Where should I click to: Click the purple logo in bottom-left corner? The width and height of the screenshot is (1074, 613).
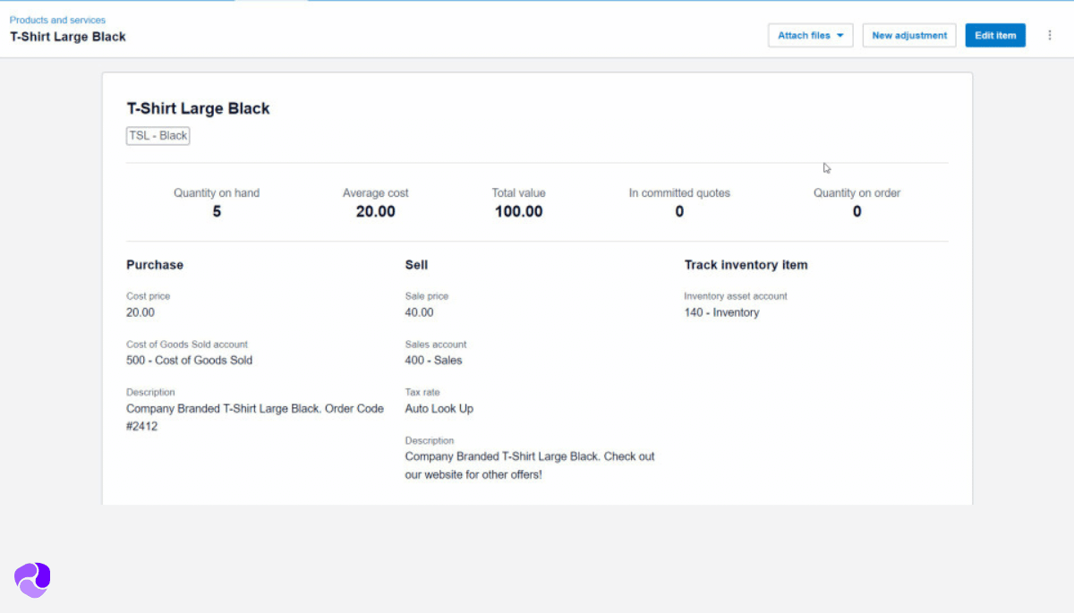(32, 580)
